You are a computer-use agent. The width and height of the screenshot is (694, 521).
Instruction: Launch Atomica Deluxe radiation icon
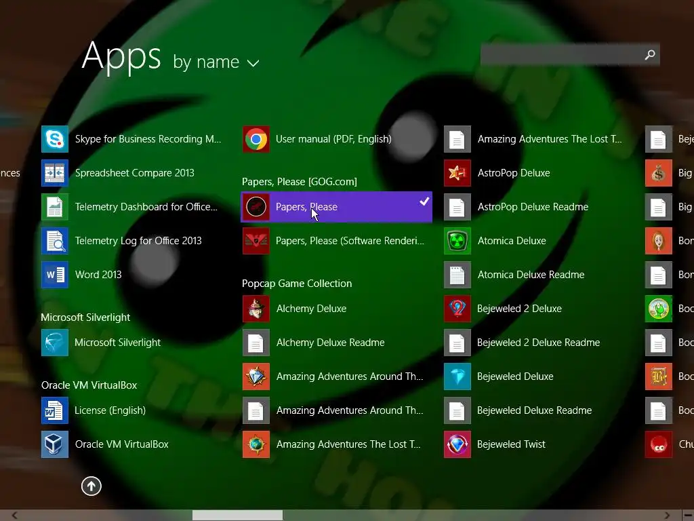pos(457,241)
